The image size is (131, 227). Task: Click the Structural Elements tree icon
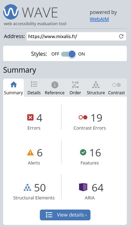click(x=27, y=187)
